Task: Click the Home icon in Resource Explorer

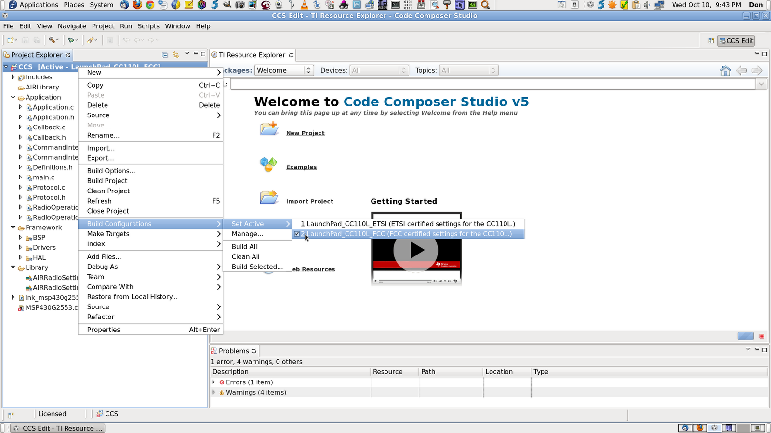Action: [726, 71]
